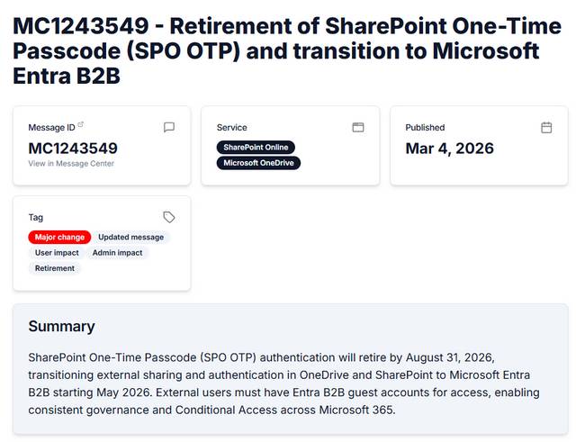Screen dimensions: 576x442
Task: Click the Mar 4, 2026 published date
Action: click(x=449, y=148)
